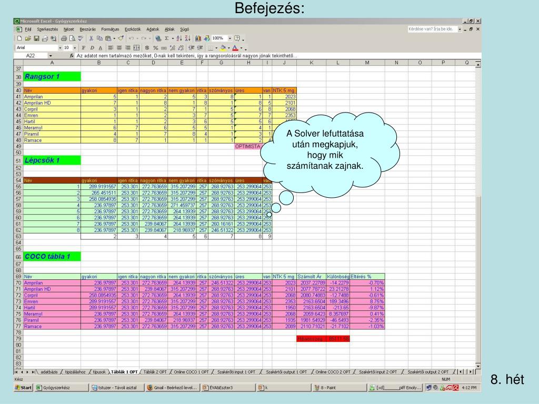Toggle bold (F) formatting
The width and height of the screenshot is (539, 404).
[84, 48]
